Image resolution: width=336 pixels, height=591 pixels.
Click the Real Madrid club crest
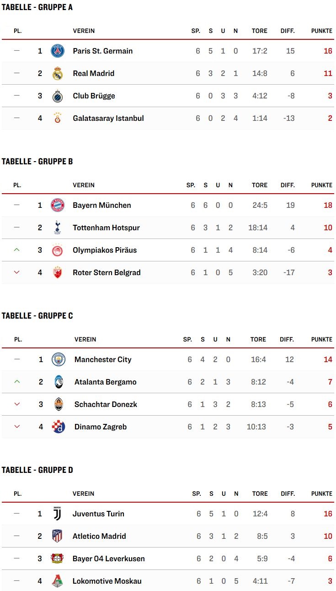tap(58, 73)
